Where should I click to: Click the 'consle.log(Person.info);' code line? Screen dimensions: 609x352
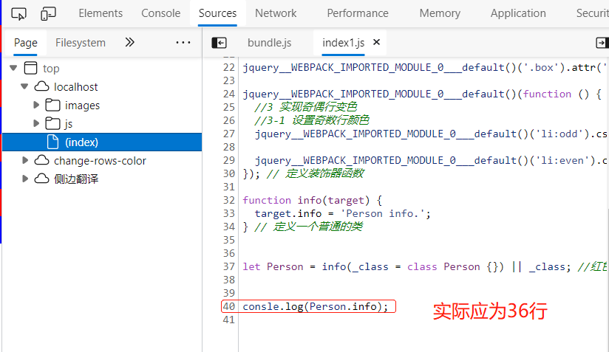316,307
